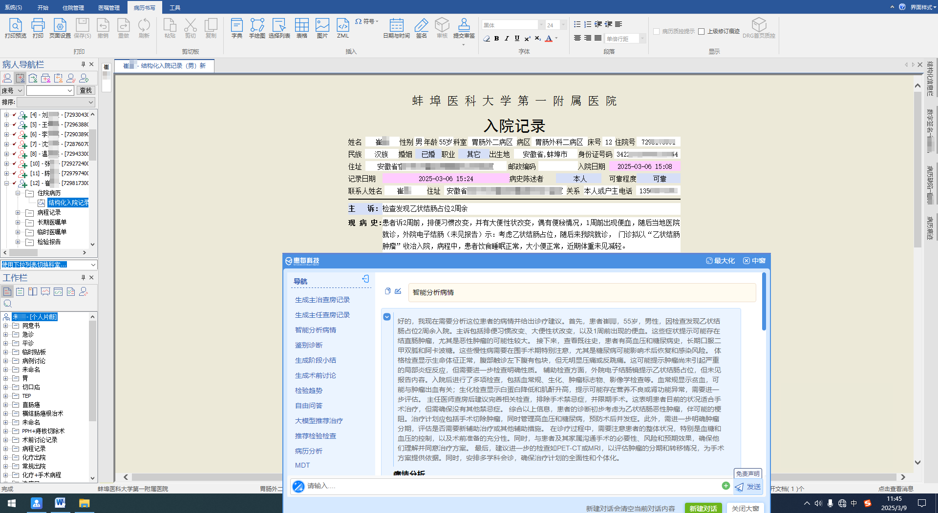Insert 日期与时间 date and time

coord(396,28)
